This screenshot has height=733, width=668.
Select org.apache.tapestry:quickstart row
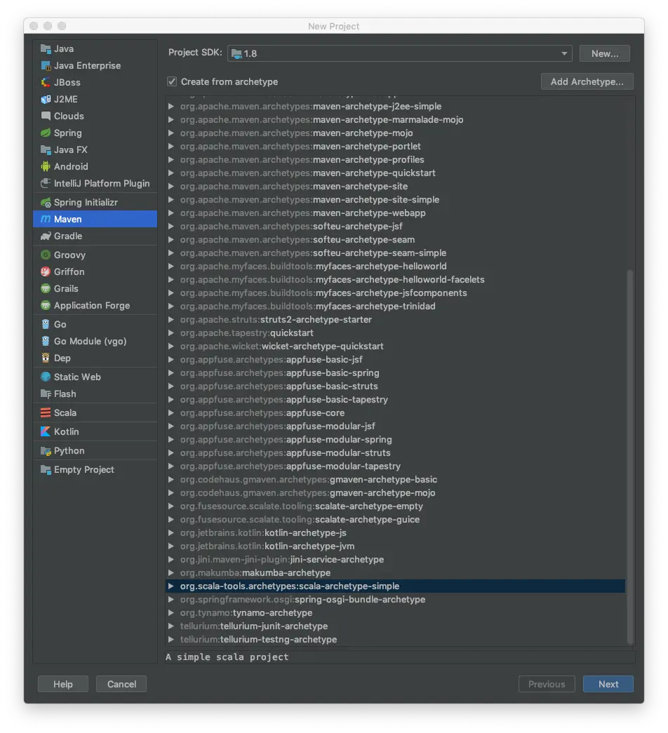[396, 333]
